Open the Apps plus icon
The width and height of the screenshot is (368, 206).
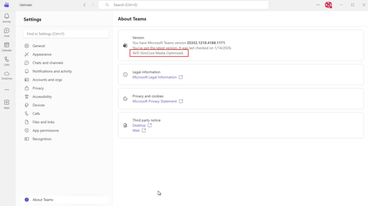[6, 104]
